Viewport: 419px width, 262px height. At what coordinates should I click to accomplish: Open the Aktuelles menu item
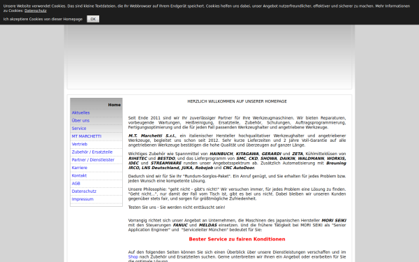[81, 112]
